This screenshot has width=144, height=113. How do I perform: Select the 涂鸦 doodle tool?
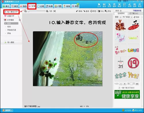coord(130,5)
